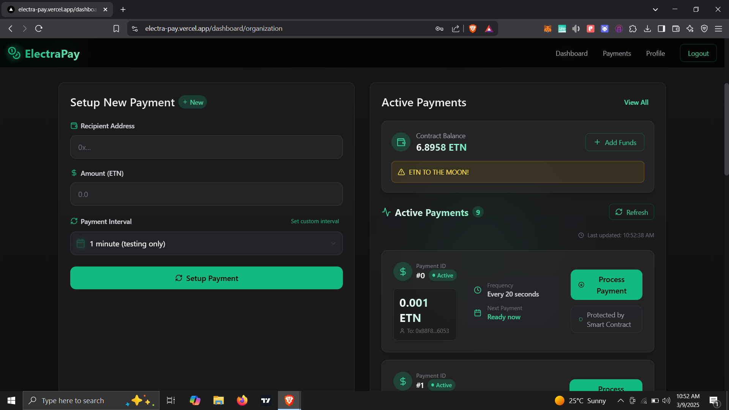Open browser tab search chevron
The height and width of the screenshot is (410, 729).
[x=655, y=9]
